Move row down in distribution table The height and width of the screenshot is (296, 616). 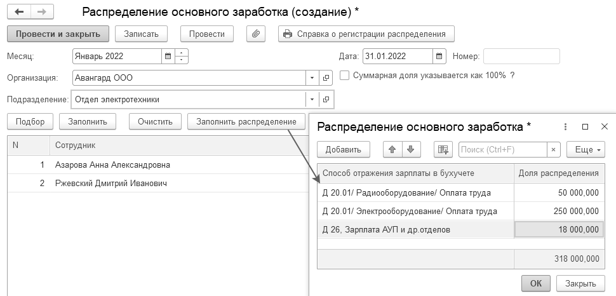pyautogui.click(x=410, y=149)
